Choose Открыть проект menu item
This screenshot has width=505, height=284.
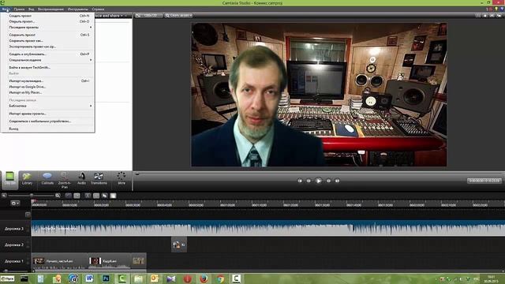(48, 21)
